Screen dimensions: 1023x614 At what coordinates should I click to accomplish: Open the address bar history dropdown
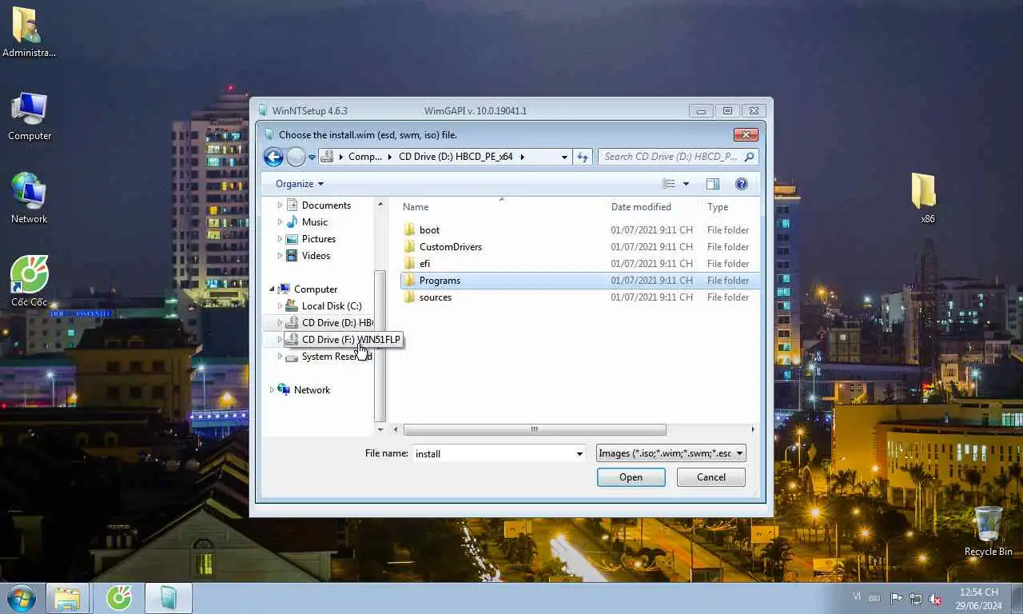pos(564,157)
